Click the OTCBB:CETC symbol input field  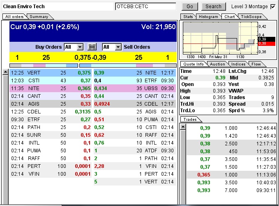click(x=145, y=7)
